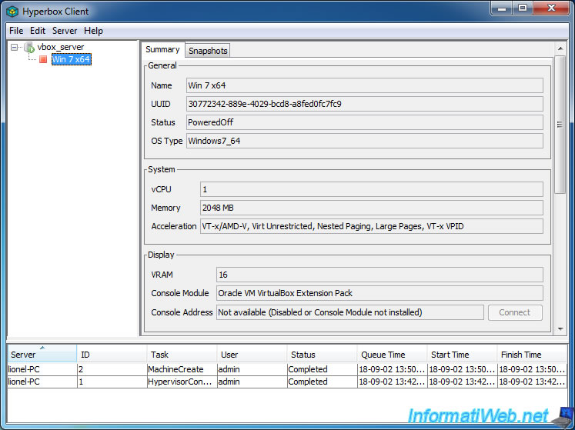Sort tasks by User column header
575x430 pixels.
(252, 355)
